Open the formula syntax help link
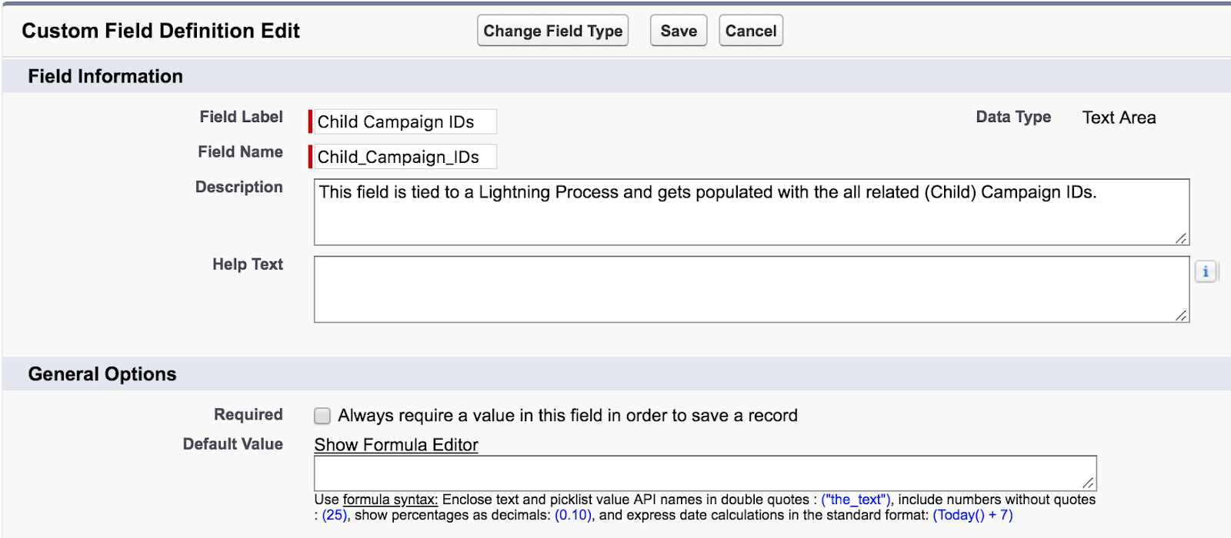This screenshot has height=538, width=1231. (x=390, y=500)
